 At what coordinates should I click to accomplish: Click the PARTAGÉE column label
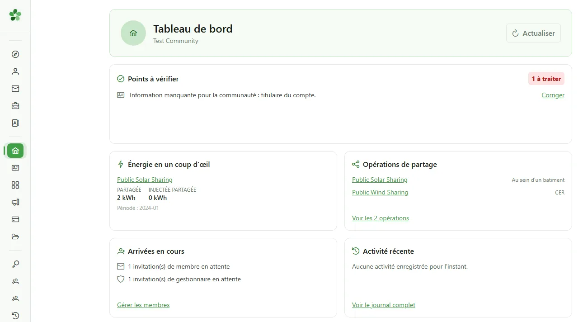coord(129,190)
